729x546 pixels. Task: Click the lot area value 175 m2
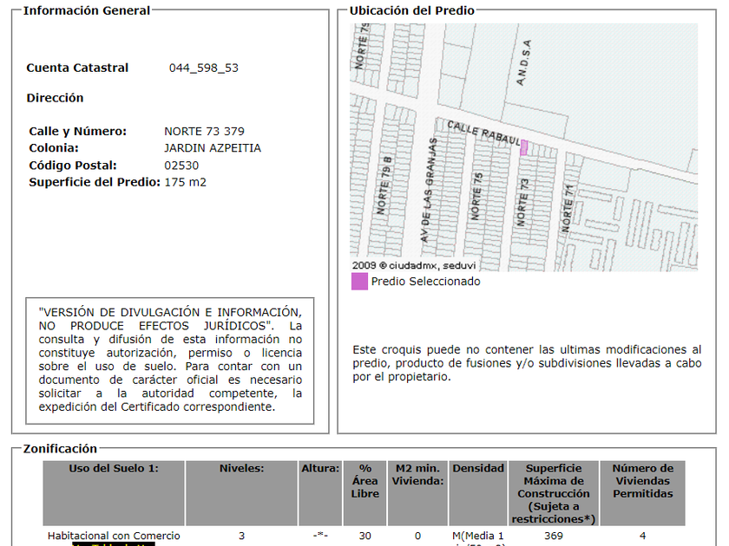(185, 182)
